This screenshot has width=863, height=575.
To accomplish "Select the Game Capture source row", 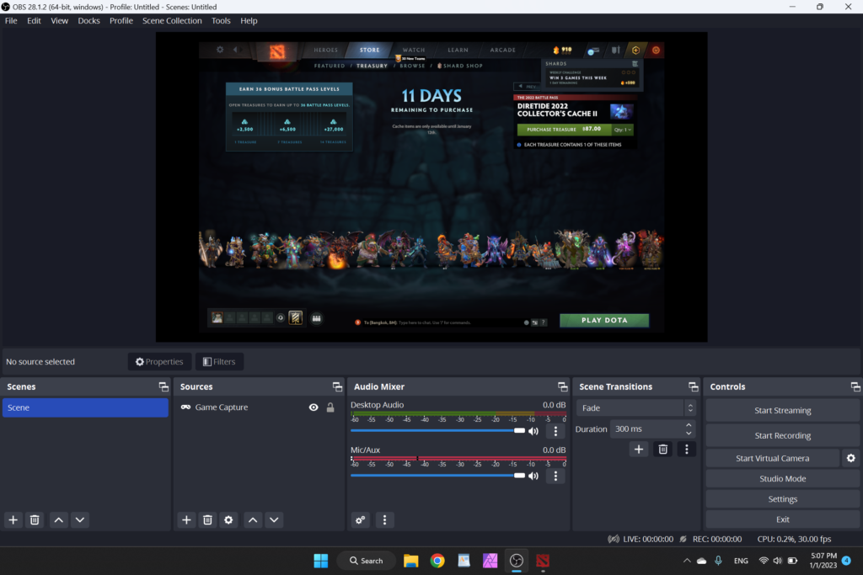I will coord(258,407).
